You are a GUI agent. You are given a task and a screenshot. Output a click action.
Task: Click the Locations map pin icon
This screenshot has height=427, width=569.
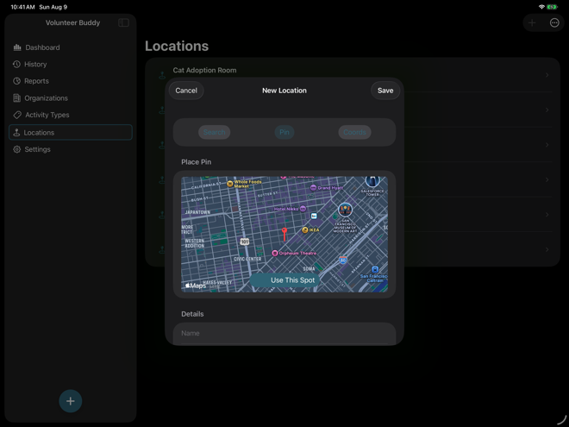tap(16, 133)
